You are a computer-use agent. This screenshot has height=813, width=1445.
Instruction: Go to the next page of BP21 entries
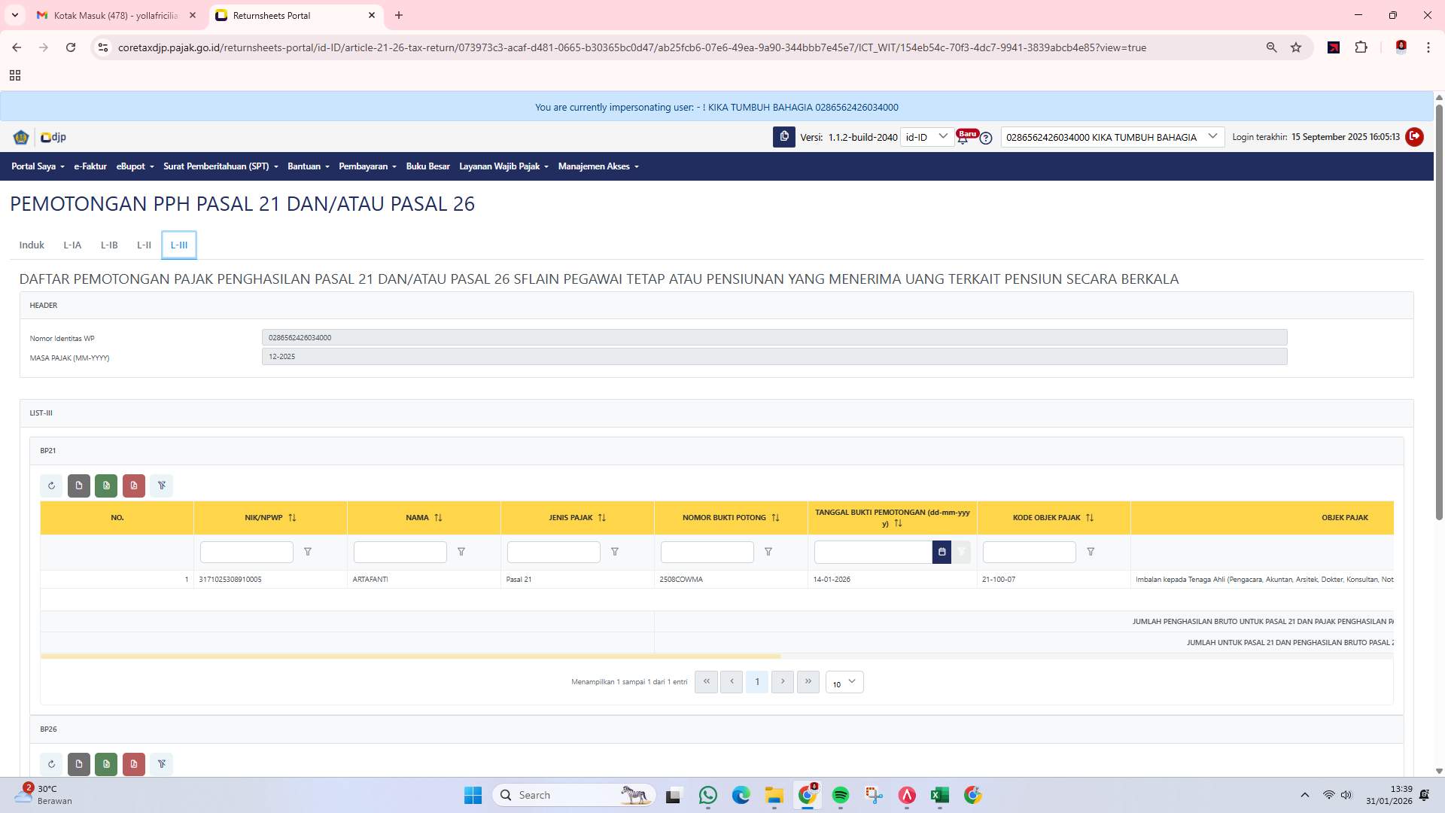[x=783, y=681]
